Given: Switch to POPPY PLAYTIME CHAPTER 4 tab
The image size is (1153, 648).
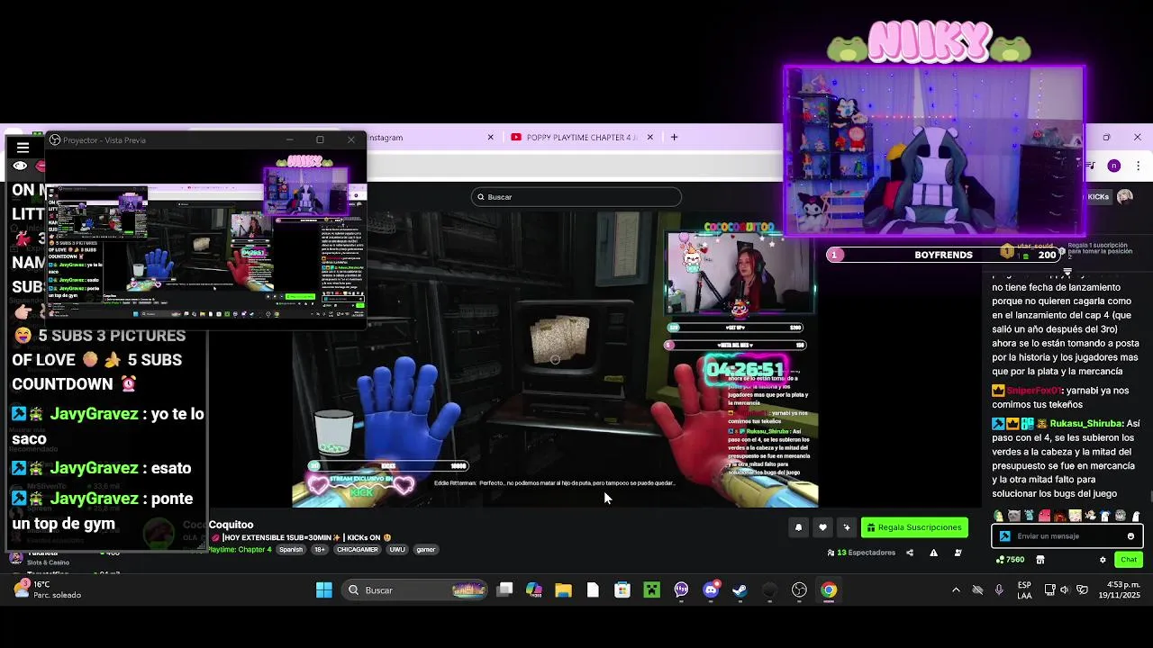Looking at the screenshot, I should tap(574, 138).
